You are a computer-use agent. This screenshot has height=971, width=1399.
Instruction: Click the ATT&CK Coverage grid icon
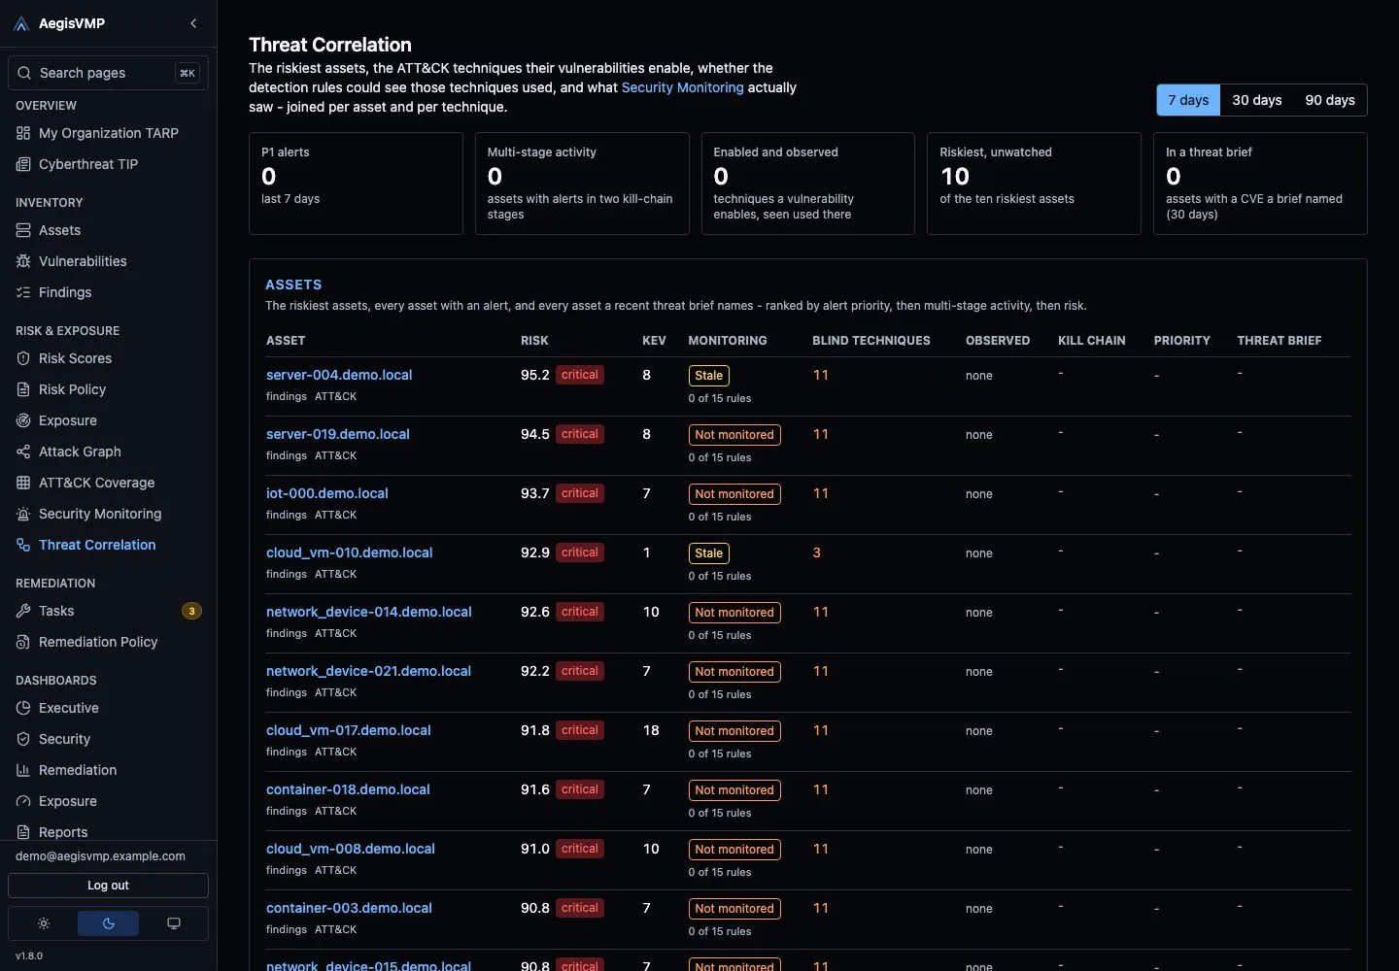coord(23,483)
